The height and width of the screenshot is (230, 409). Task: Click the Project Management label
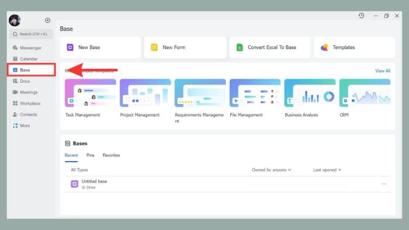(140, 115)
